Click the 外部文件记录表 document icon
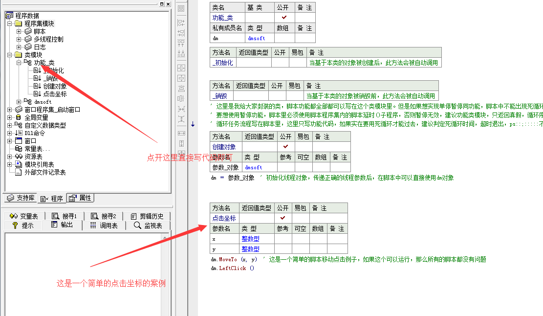 click(19, 172)
